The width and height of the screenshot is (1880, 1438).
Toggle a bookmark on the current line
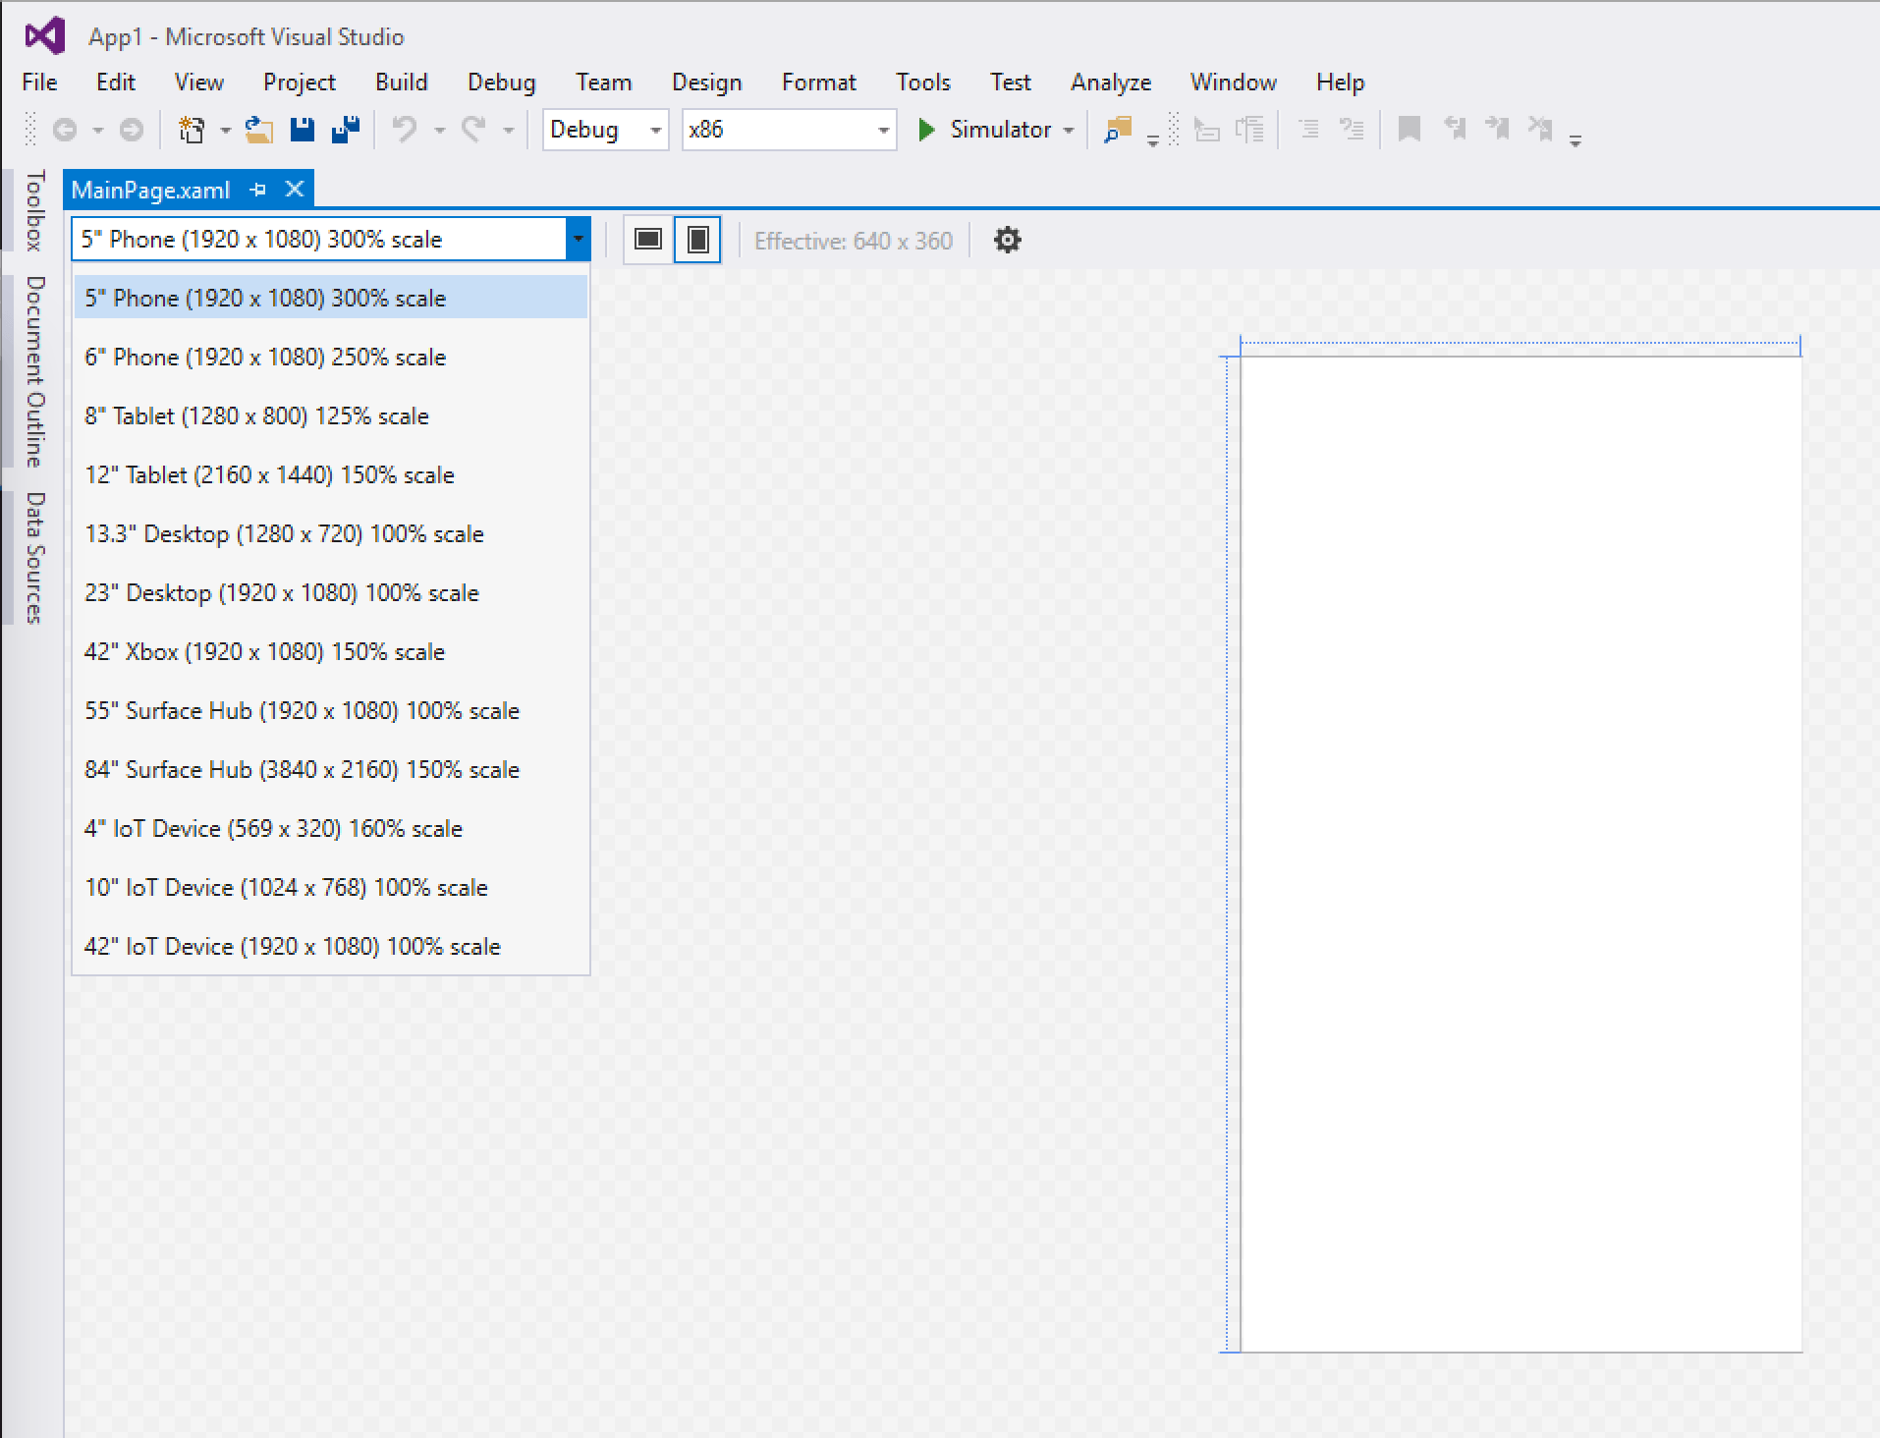tap(1409, 129)
